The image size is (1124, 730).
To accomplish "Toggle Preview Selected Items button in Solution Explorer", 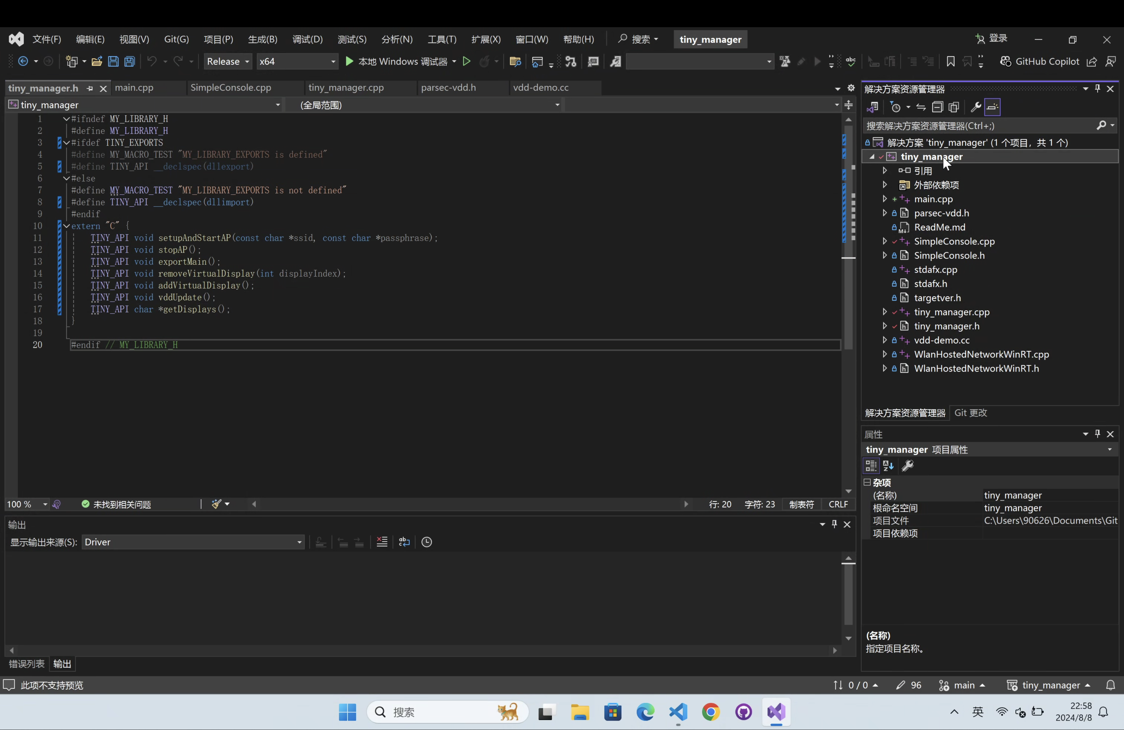I will [x=993, y=107].
